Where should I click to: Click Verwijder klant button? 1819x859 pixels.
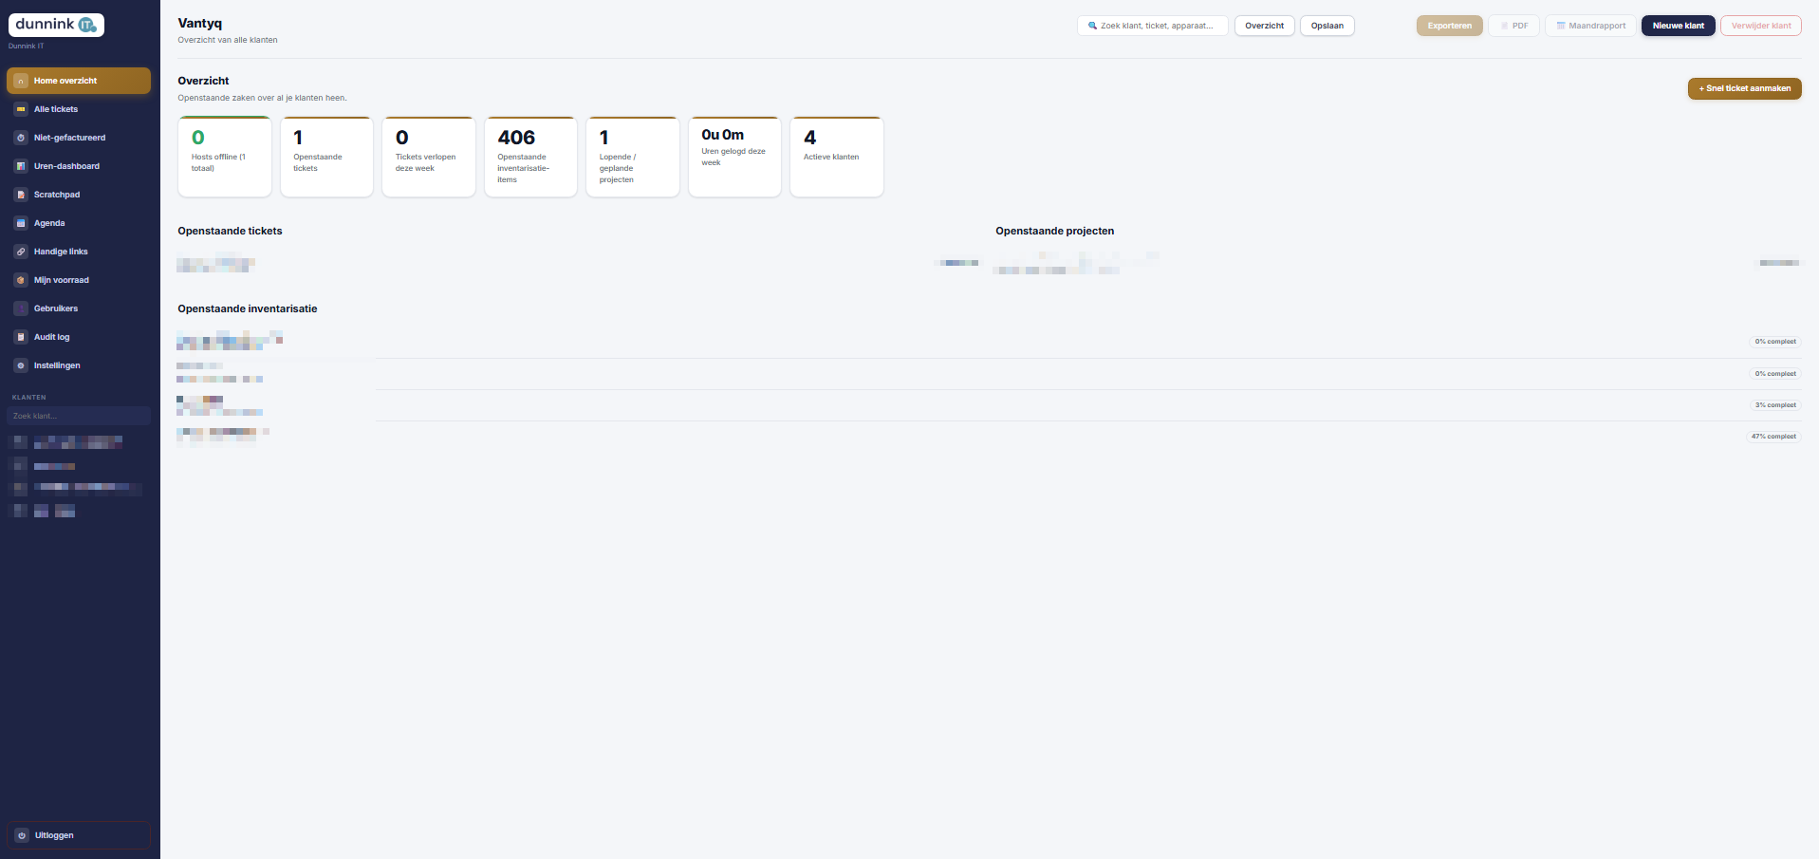(x=1761, y=26)
